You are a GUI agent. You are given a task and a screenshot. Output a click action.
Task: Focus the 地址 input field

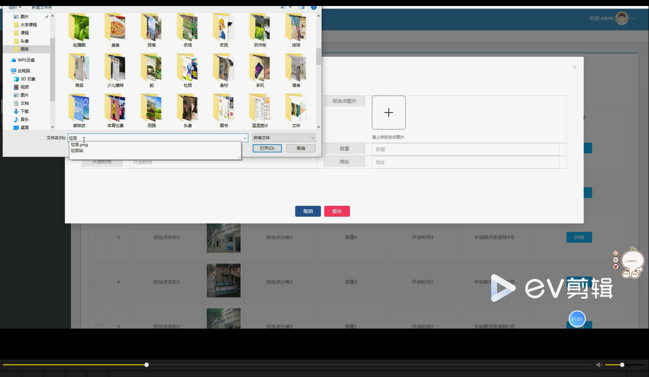coord(466,162)
